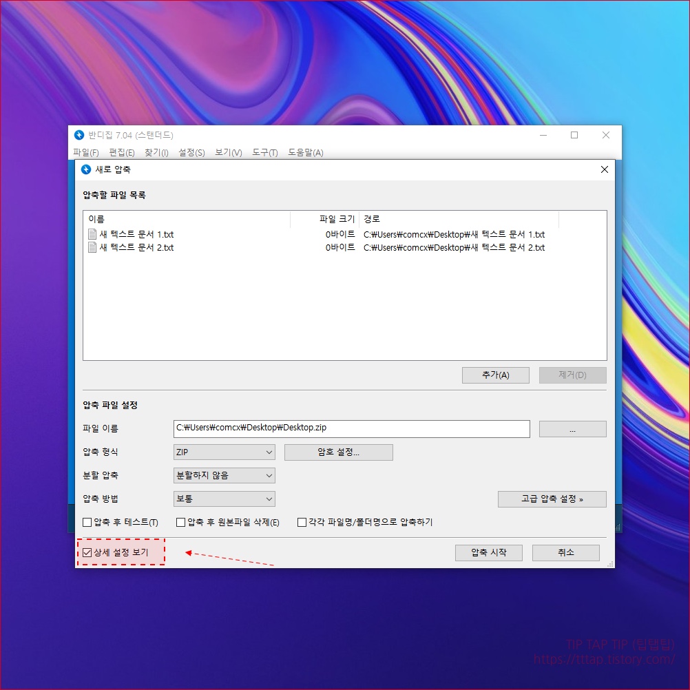
Task: Select row 새 텍스트 문서 1.txt
Action: (344, 234)
